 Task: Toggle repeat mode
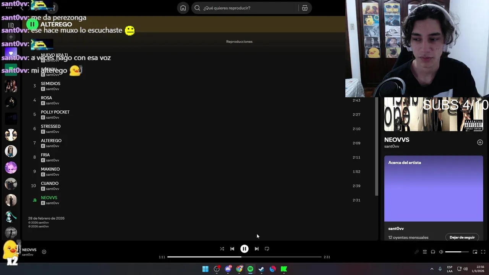pyautogui.click(x=267, y=249)
